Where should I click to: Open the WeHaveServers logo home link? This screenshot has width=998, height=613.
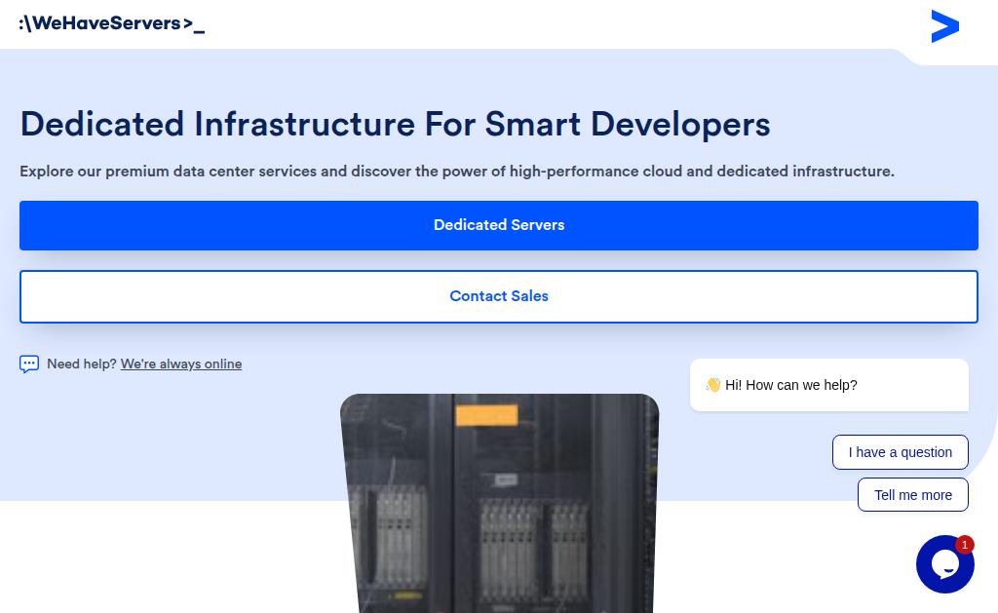pyautogui.click(x=112, y=23)
